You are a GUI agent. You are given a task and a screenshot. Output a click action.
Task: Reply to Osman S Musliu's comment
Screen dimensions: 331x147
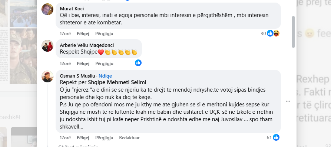[x=104, y=138]
